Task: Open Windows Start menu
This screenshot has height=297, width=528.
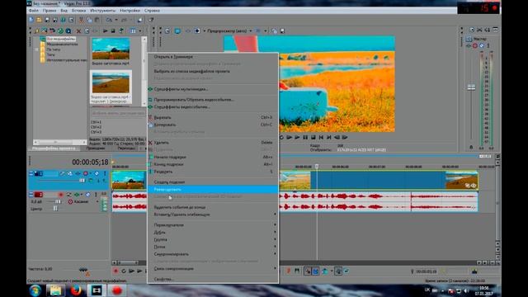Action: (35, 290)
